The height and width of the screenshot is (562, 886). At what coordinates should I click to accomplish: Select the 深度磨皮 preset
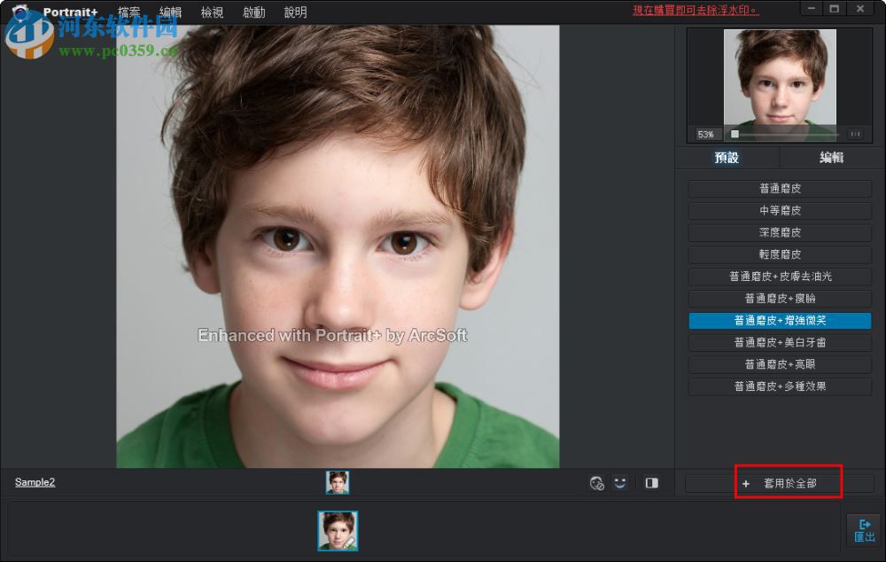pyautogui.click(x=779, y=232)
